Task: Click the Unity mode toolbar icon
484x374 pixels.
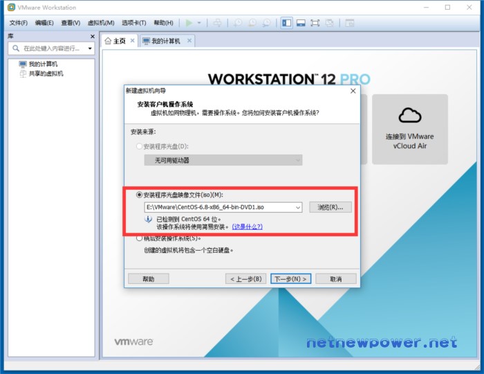Action: tap(329, 23)
